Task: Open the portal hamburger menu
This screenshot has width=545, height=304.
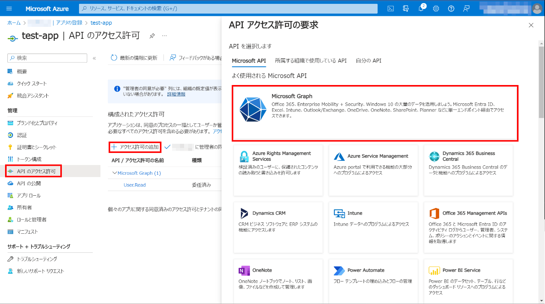Action: (9, 9)
